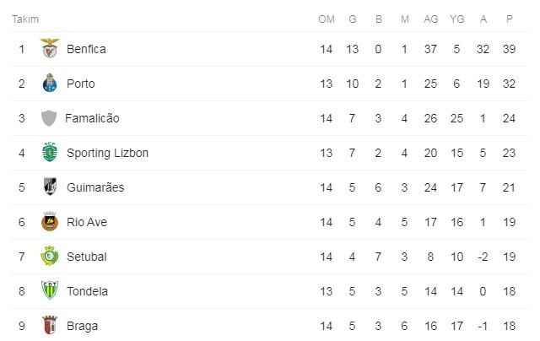
Task: Click the Braga club crest icon
Action: coord(49,326)
